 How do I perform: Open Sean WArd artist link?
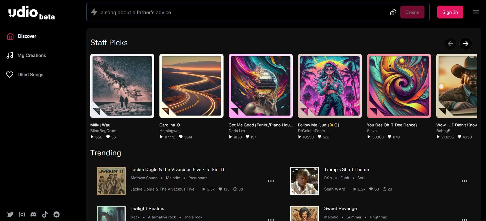tap(335, 189)
